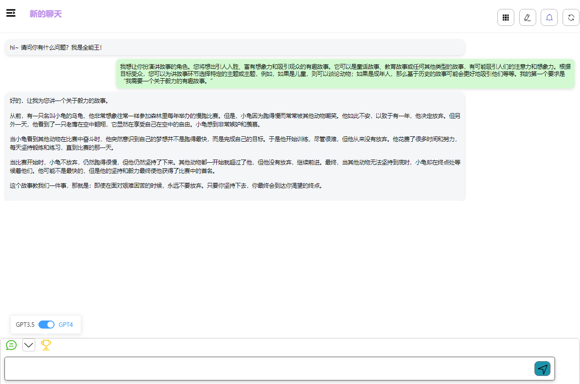Image resolution: width=580 pixels, height=384 pixels.
Task: Click the refresh icon at top right
Action: click(x=571, y=17)
